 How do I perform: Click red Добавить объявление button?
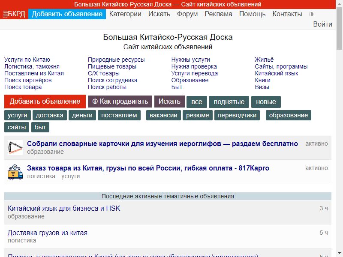tap(45, 102)
